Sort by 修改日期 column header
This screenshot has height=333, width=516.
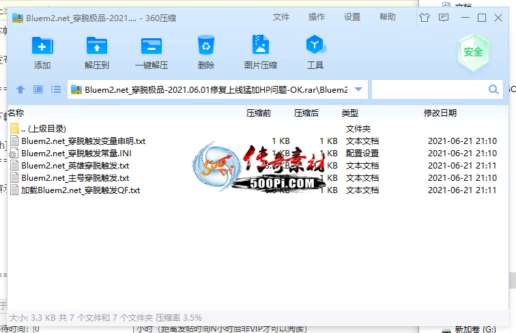(440, 113)
